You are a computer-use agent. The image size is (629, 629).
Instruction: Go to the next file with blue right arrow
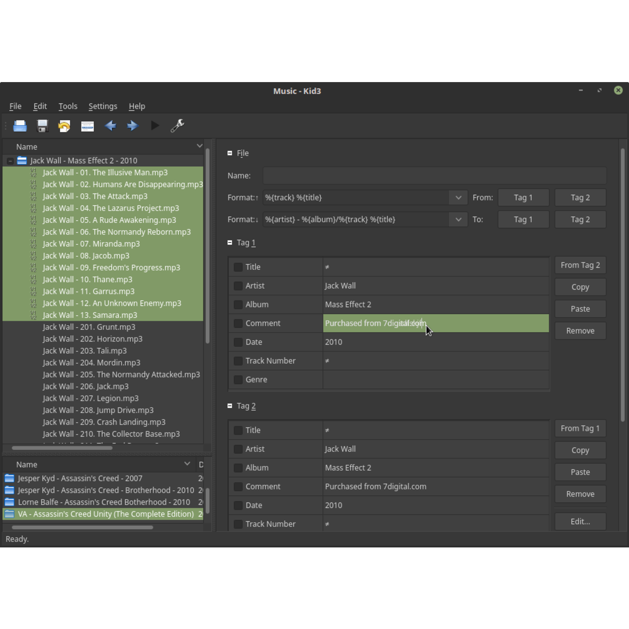[132, 126]
